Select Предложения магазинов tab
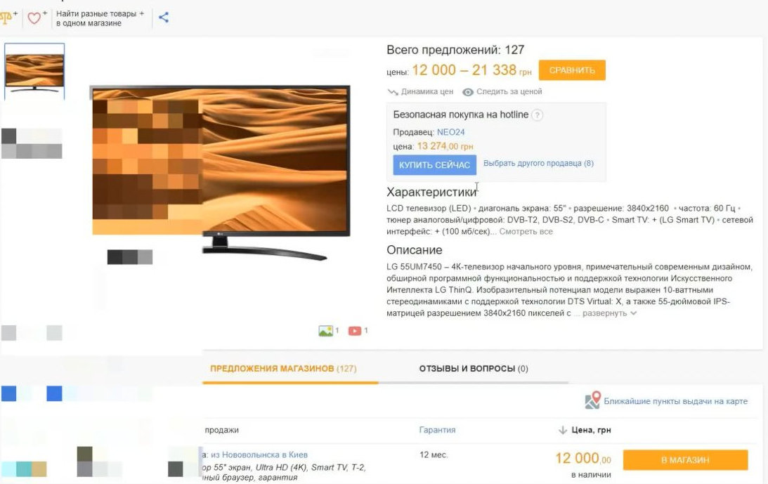768x484 pixels. pos(283,368)
